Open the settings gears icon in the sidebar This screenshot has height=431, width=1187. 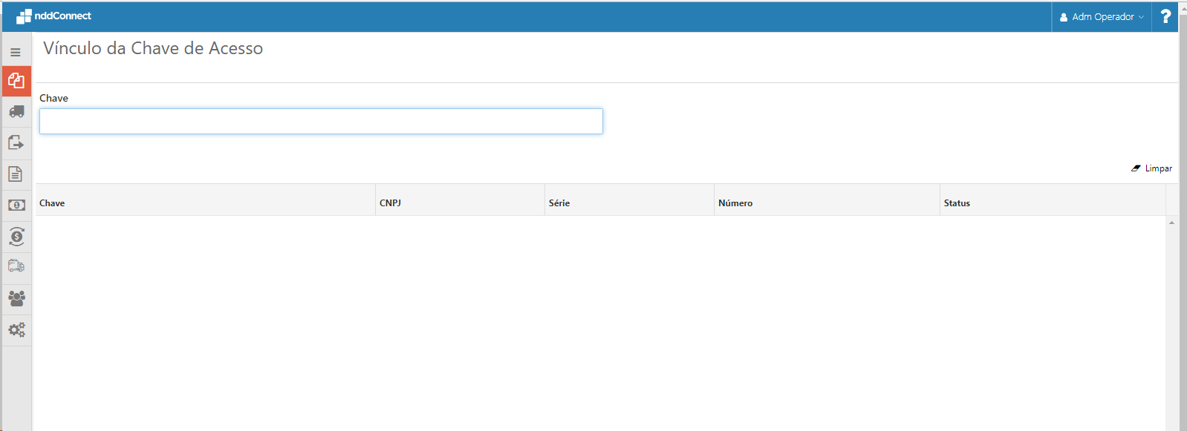pyautogui.click(x=16, y=329)
